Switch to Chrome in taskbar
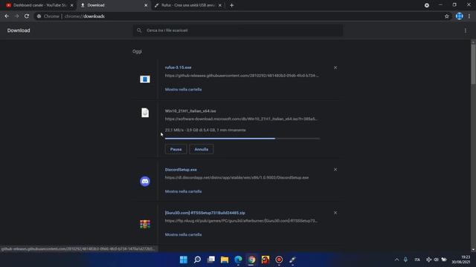Screen dimensions: 476x267 251,260
